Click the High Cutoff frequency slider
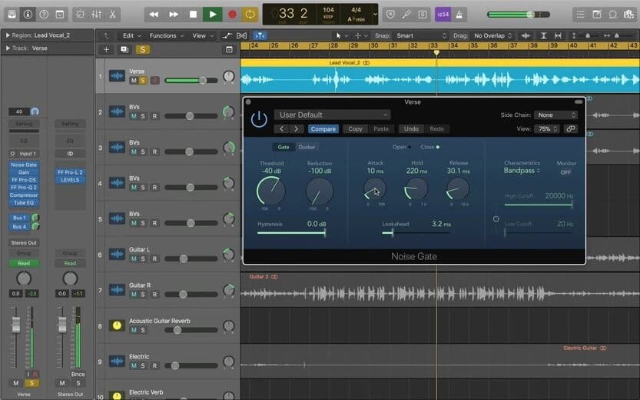This screenshot has height=400, width=640. point(539,205)
